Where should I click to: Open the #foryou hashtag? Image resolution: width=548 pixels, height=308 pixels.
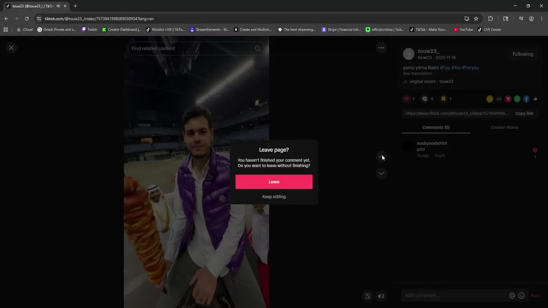coord(470,68)
